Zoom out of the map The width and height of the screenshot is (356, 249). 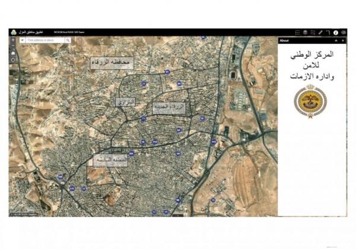click(13, 46)
